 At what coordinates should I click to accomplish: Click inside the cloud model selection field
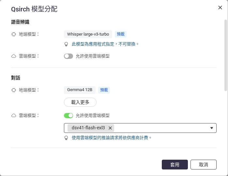click(140, 128)
